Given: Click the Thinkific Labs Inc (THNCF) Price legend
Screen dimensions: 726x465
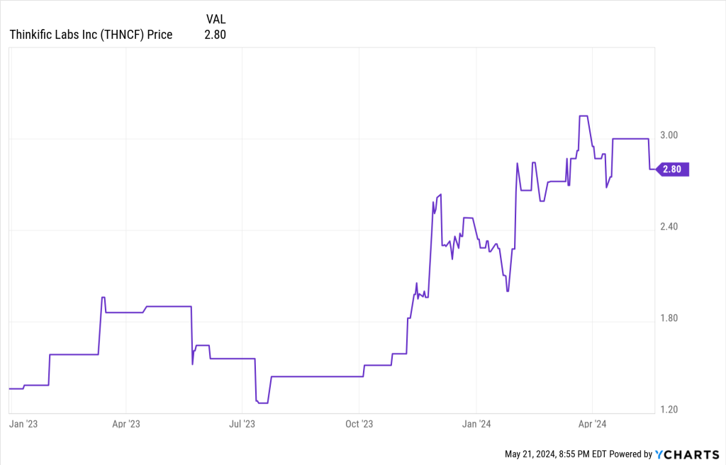Looking at the screenshot, I should pos(91,34).
